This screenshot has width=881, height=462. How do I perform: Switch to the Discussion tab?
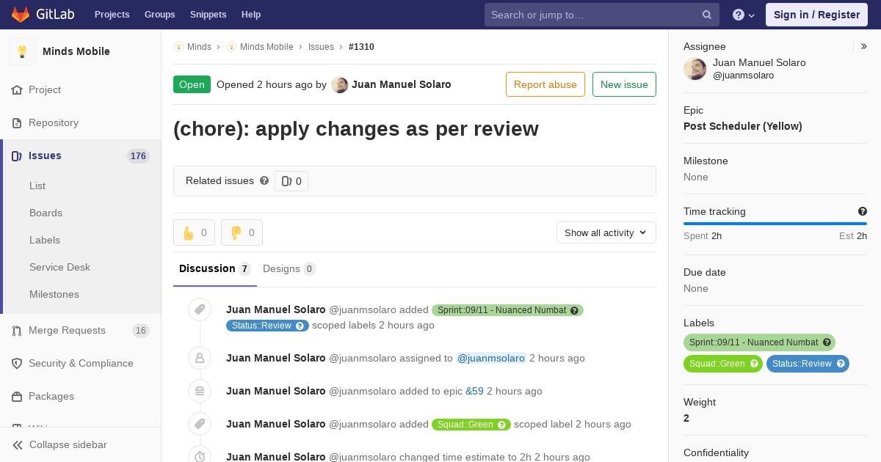click(215, 268)
